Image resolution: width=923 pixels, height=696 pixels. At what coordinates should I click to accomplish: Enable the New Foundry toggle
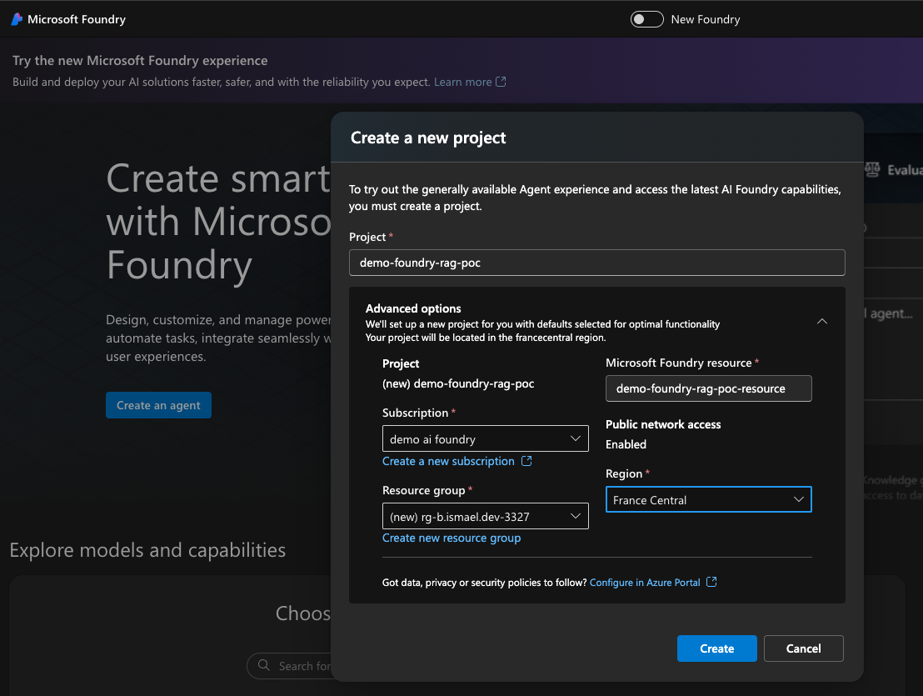pos(646,18)
